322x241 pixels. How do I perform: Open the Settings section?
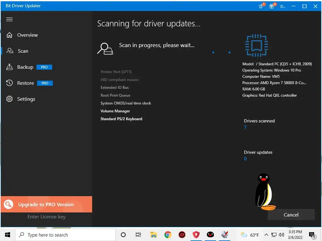pyautogui.click(x=26, y=99)
